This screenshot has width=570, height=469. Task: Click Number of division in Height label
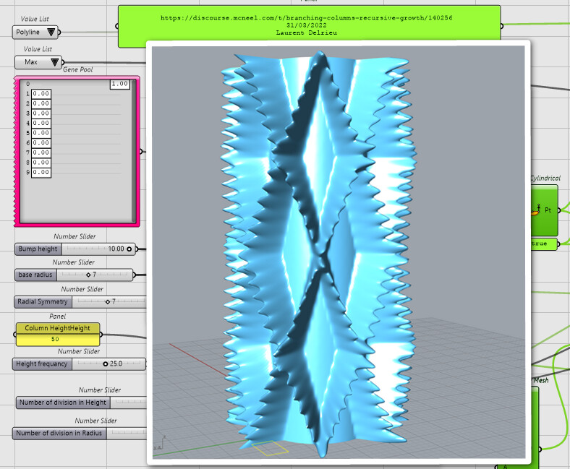pyautogui.click(x=63, y=403)
